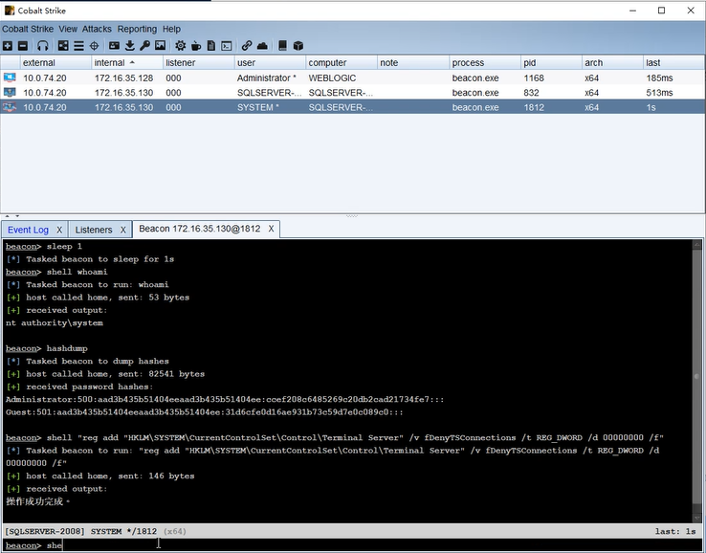Click session icon for beacon pid 832

10,92
